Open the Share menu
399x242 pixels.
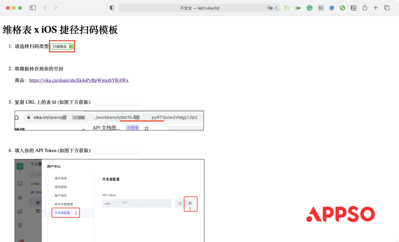coord(365,8)
